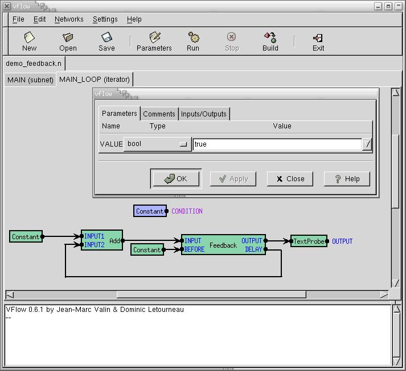Click the horizontal scrollbar thumb

[x=211, y=295]
